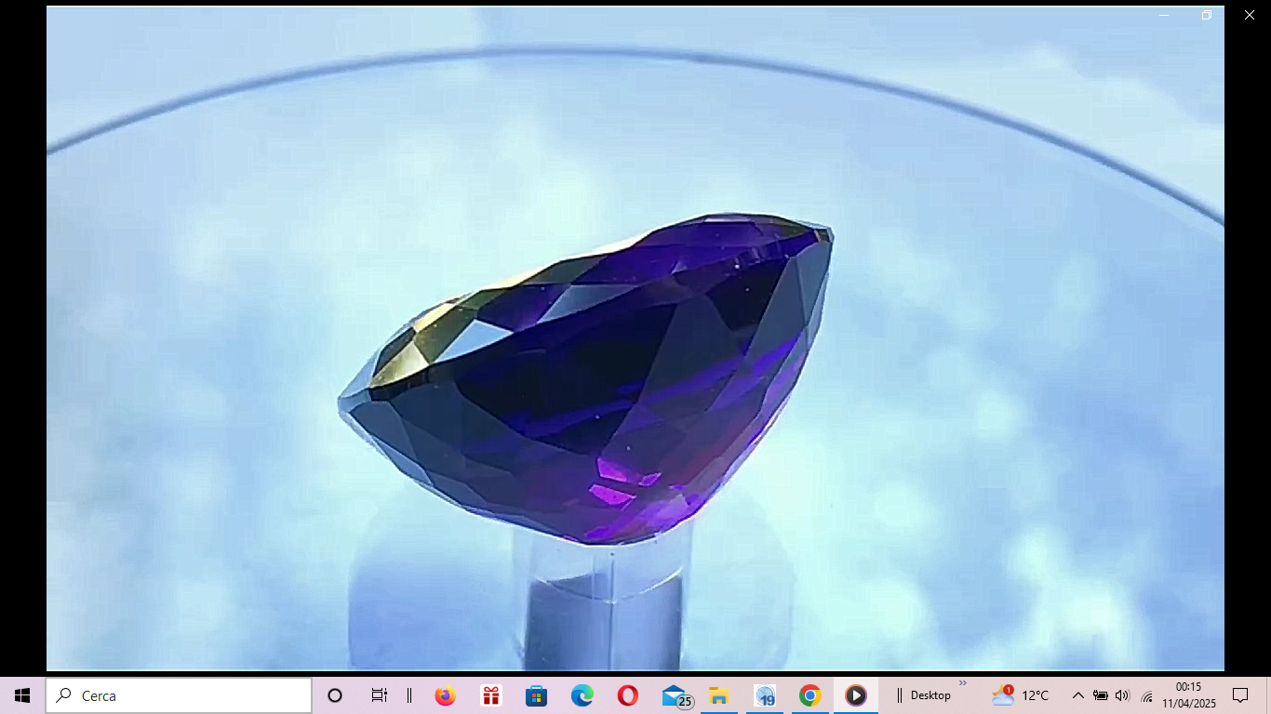Open Task View from the taskbar

coord(379,695)
